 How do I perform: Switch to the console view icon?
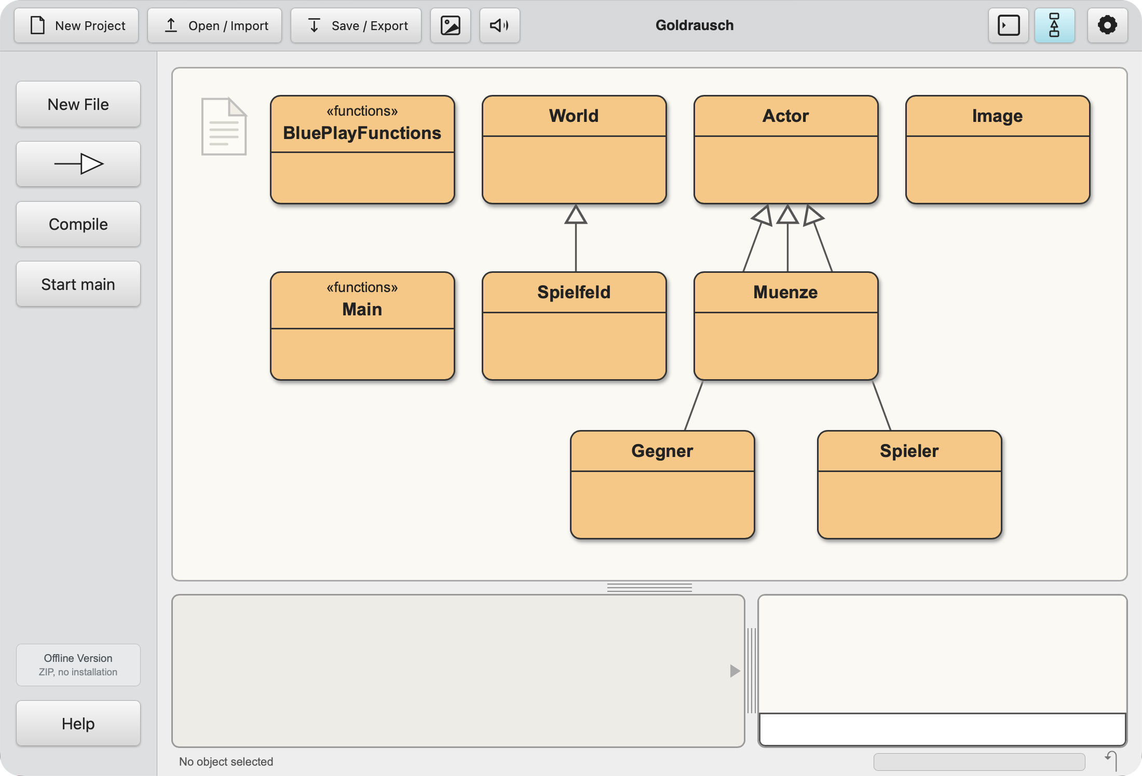point(1009,25)
